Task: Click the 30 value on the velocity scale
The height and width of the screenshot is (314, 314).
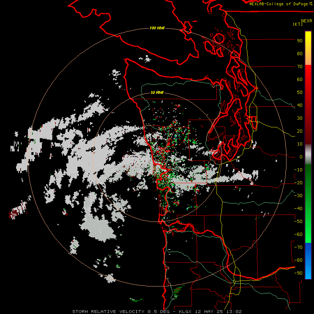Action: (300, 118)
